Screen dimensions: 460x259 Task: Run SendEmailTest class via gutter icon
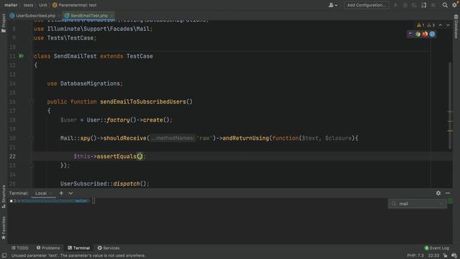(x=22, y=56)
